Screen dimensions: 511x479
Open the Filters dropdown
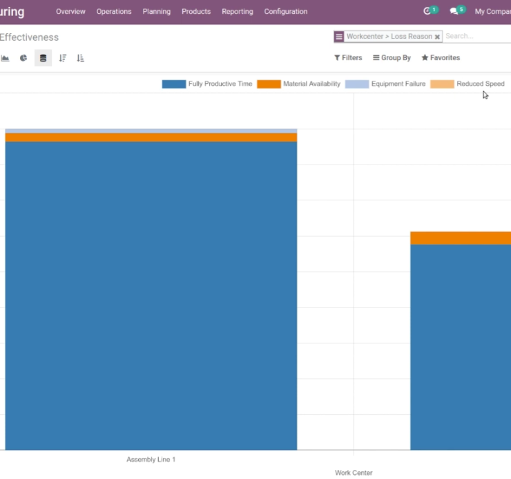coord(348,58)
